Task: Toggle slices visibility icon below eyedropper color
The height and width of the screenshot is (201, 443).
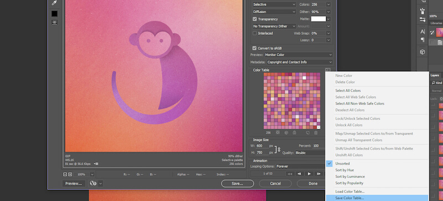Action: click(x=54, y=23)
